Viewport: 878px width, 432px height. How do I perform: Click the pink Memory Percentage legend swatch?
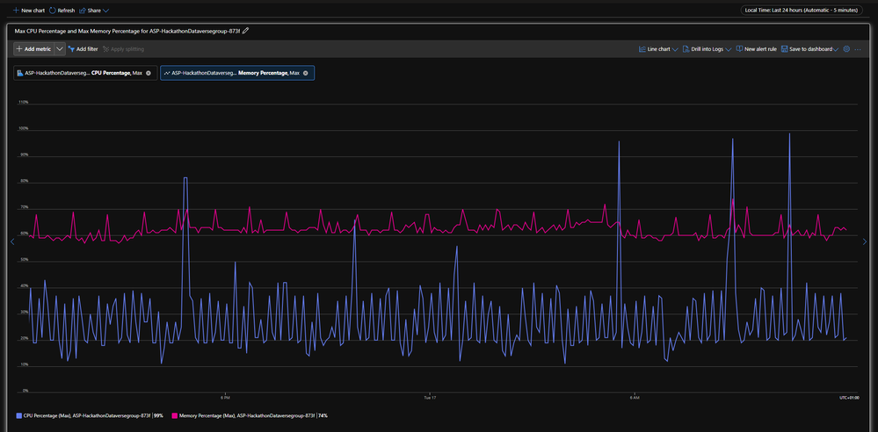point(174,415)
